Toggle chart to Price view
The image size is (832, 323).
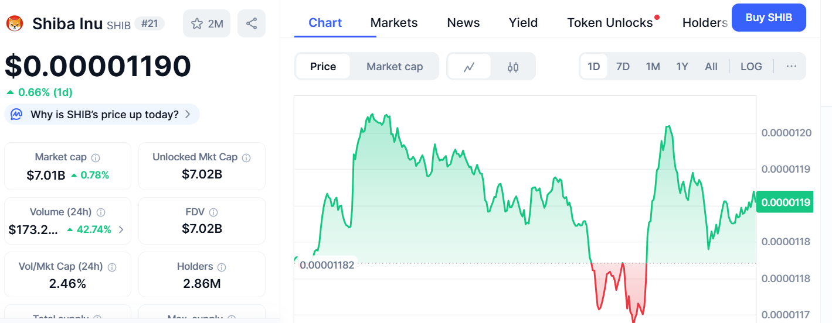click(x=323, y=67)
